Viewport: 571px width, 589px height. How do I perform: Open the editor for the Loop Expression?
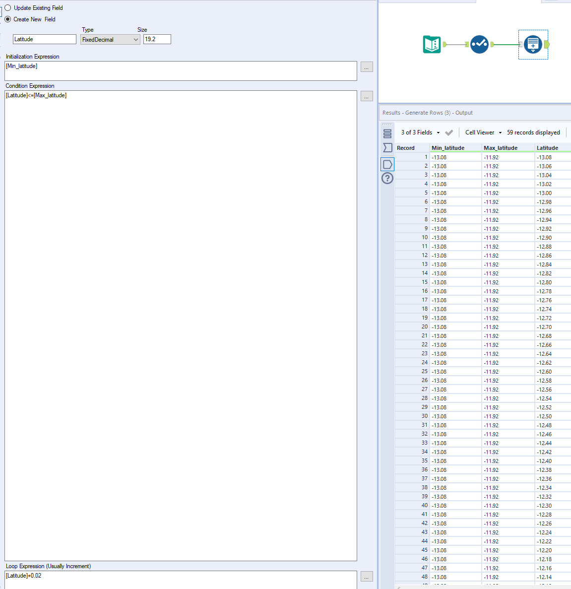(x=367, y=577)
